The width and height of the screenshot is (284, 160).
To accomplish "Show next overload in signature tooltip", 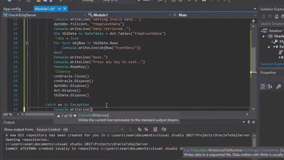I will point(75,116).
